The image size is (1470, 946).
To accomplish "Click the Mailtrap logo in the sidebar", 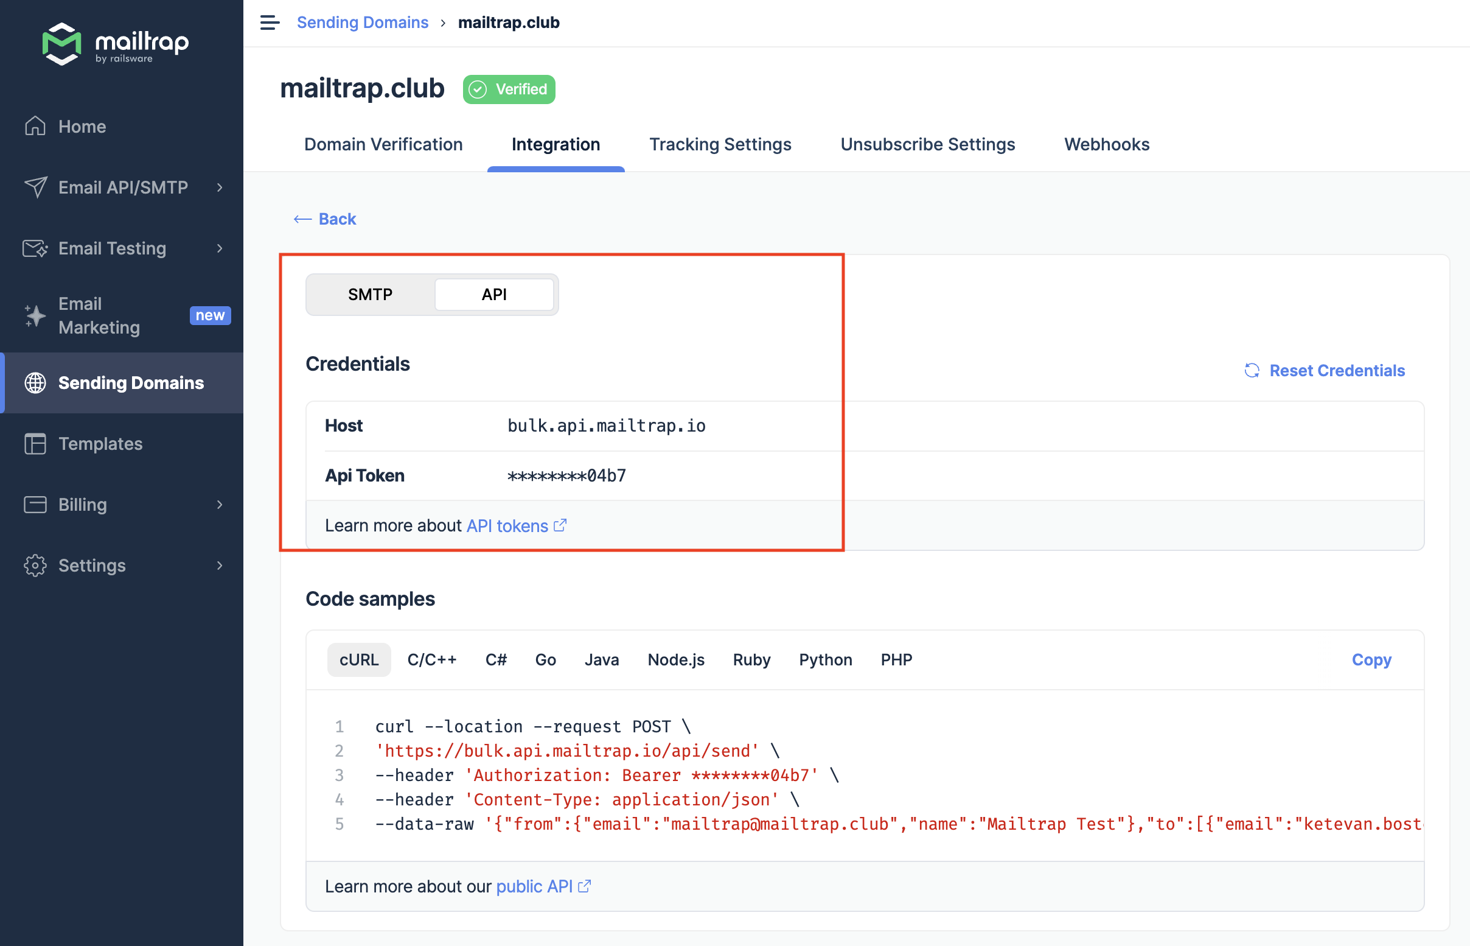I will pos(115,44).
